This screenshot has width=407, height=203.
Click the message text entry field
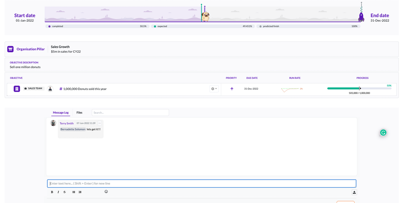202,184
